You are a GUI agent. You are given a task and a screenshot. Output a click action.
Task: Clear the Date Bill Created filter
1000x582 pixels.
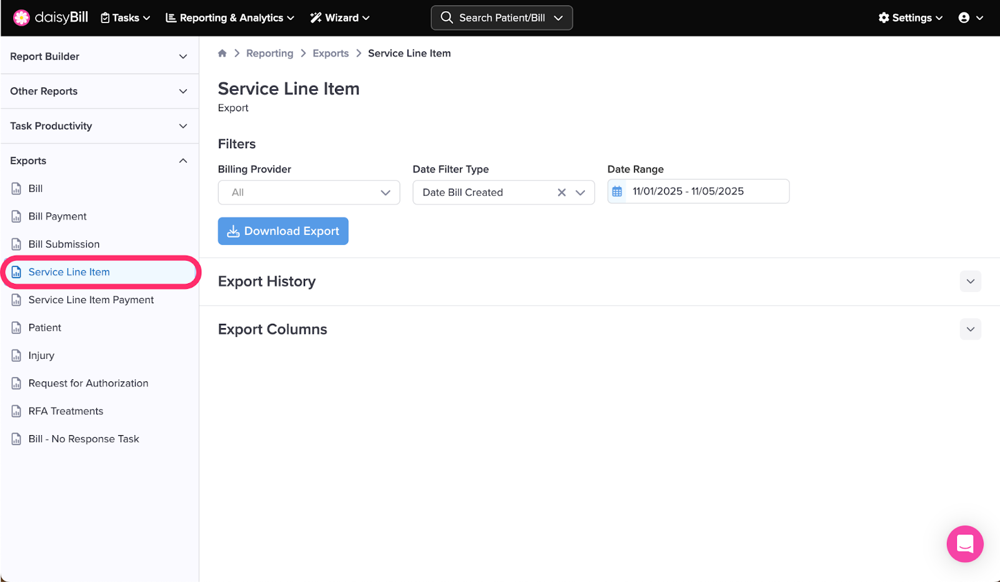point(561,193)
